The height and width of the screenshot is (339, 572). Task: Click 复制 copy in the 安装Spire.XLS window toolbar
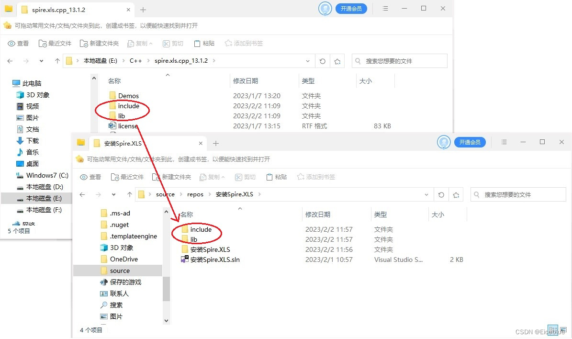(x=212, y=177)
